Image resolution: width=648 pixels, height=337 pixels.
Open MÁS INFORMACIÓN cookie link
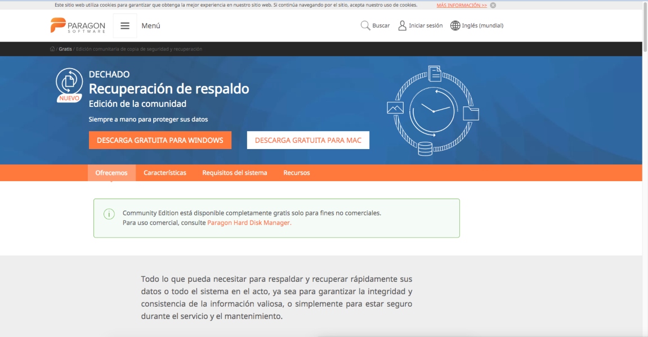tap(462, 6)
